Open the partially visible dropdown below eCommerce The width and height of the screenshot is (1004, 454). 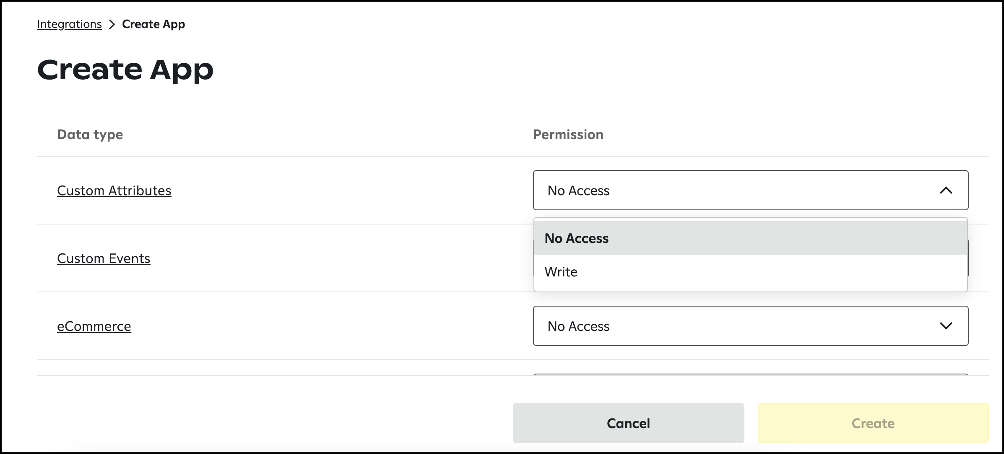[750, 374]
